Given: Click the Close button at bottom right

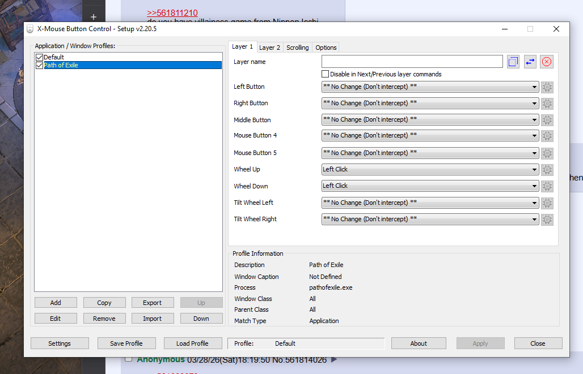Looking at the screenshot, I should [538, 343].
